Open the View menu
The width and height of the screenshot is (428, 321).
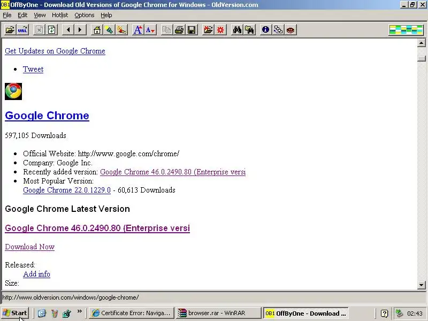(40, 16)
